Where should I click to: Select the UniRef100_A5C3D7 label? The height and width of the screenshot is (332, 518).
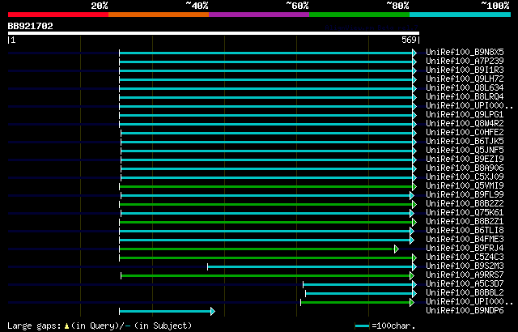point(465,284)
